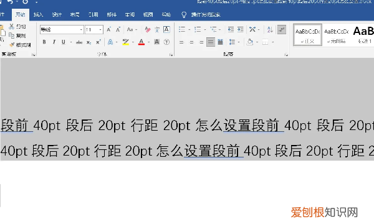The height and width of the screenshot is (224, 374).
Task: Click the Redo circular arrow icon
Action: (26, 2)
